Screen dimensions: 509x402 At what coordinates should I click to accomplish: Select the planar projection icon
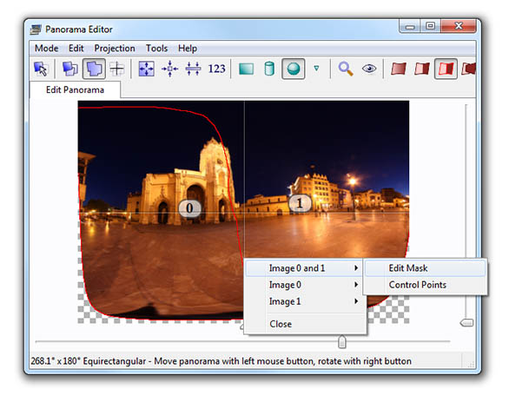247,69
